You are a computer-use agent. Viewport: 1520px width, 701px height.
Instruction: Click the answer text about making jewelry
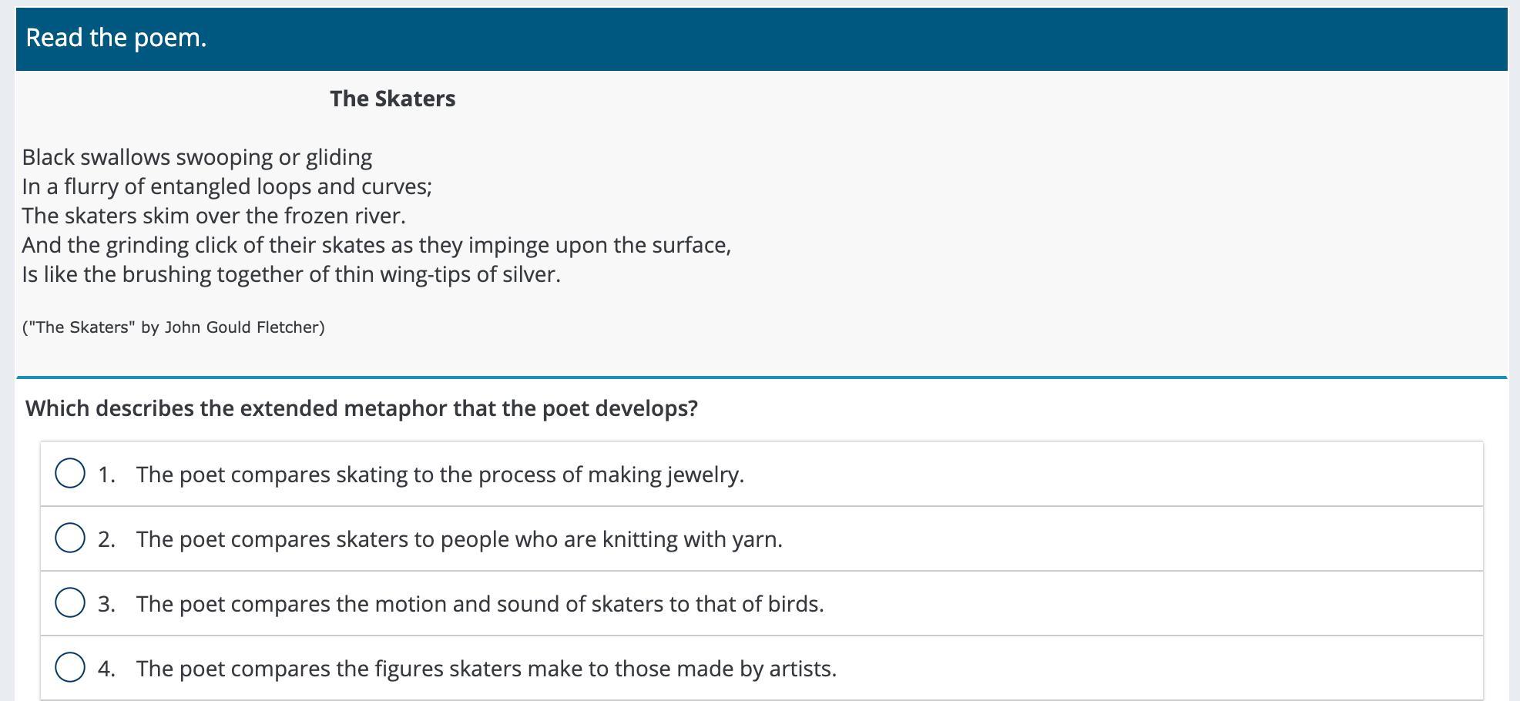coord(440,475)
